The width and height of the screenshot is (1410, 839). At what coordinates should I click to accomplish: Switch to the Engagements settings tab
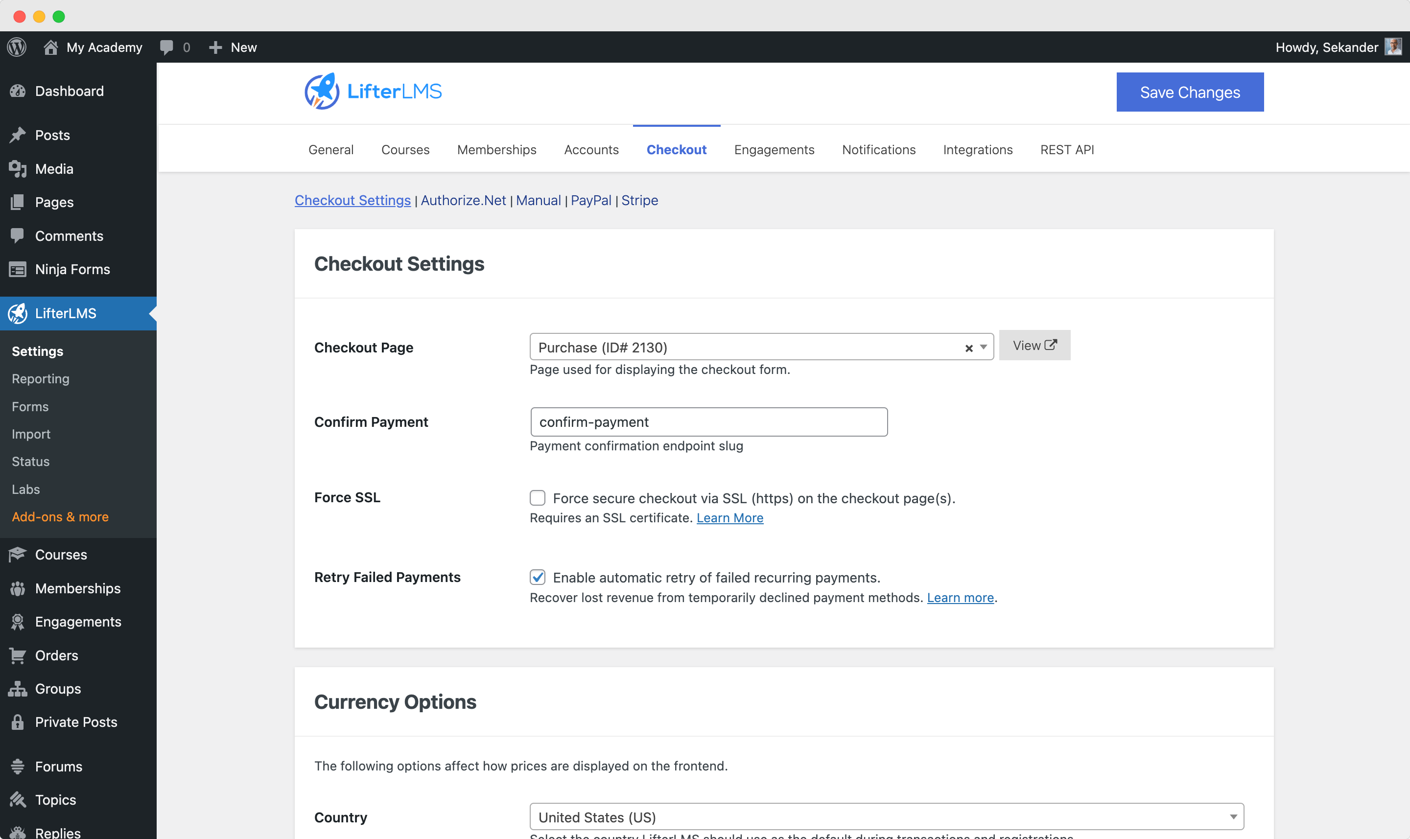pos(775,149)
